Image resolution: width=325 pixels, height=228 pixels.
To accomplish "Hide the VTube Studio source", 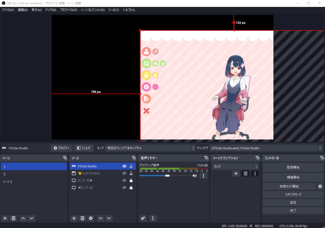I will click(x=124, y=166).
